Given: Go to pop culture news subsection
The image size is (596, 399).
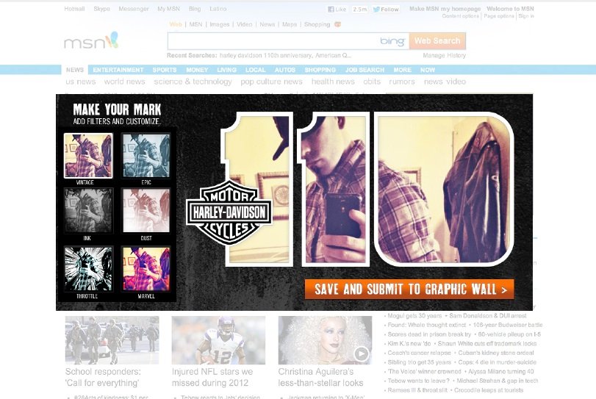Looking at the screenshot, I should tap(271, 82).
